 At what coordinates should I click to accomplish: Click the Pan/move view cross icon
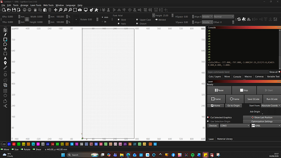point(55,10)
